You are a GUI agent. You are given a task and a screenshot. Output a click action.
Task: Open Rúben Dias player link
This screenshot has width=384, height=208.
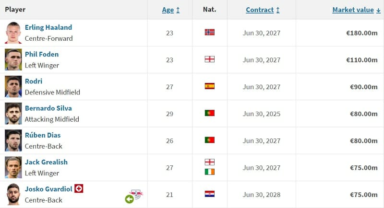point(43,135)
